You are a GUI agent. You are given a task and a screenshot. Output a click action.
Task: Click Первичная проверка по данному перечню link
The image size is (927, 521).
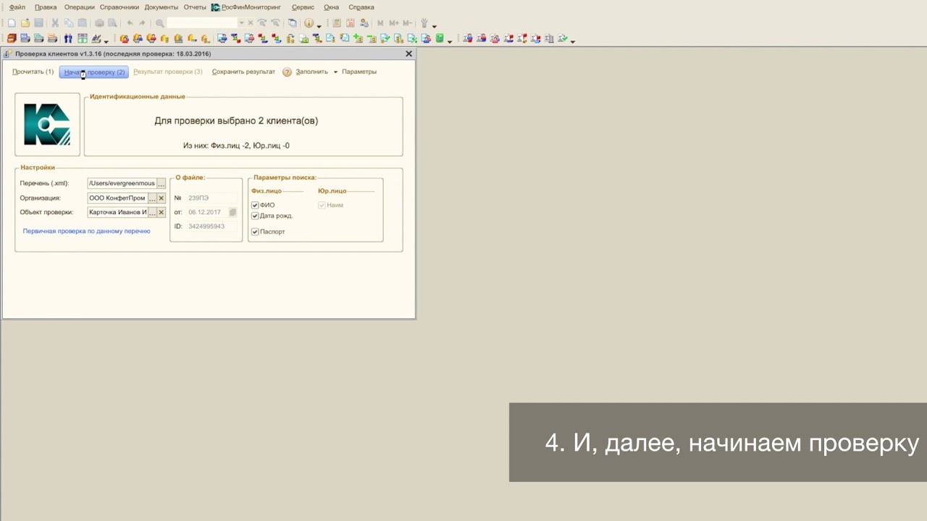click(86, 231)
